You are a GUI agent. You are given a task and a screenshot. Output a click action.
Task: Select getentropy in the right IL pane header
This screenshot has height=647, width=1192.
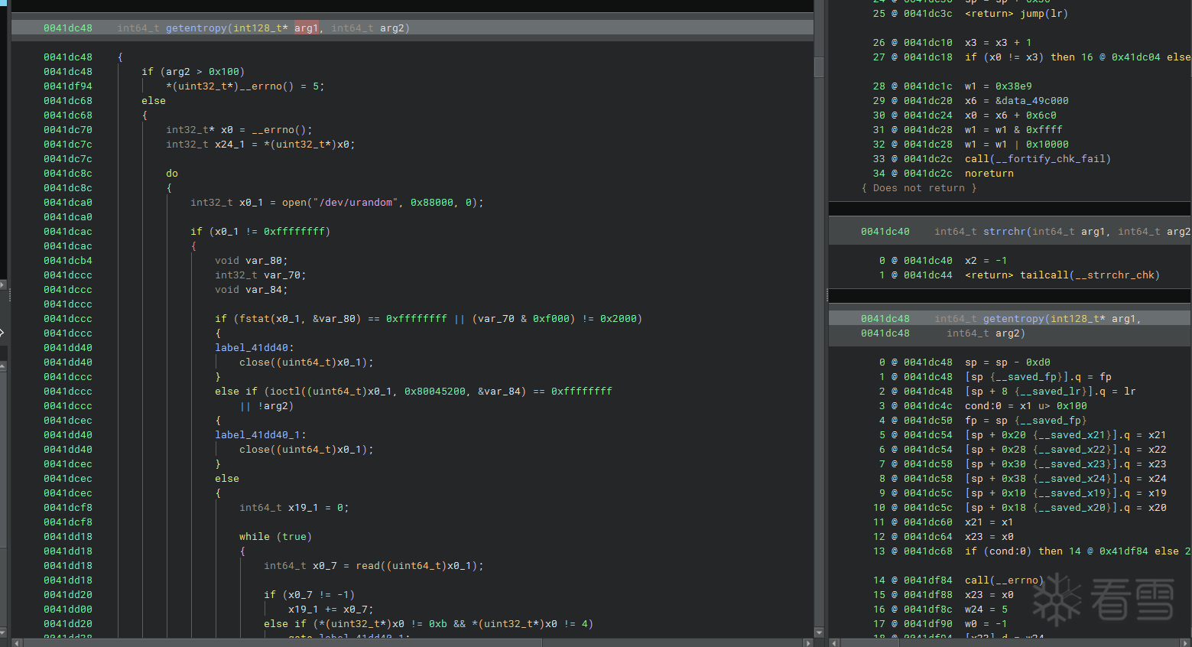pos(1014,319)
